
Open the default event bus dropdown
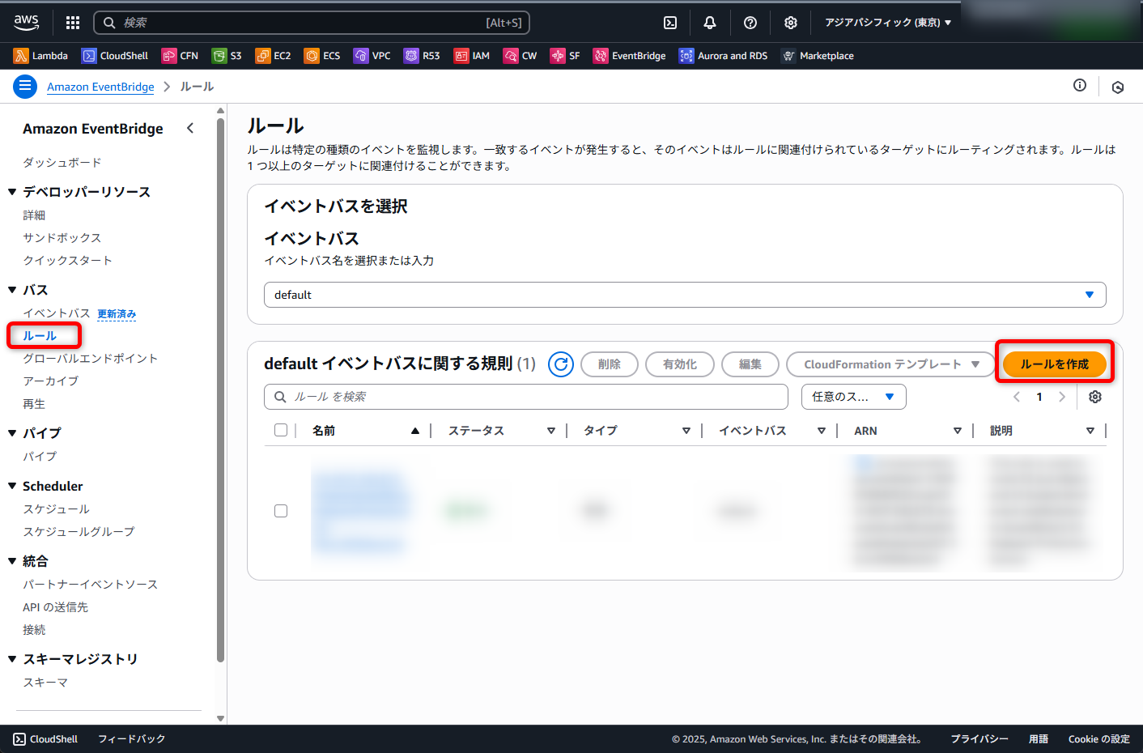[x=684, y=295]
